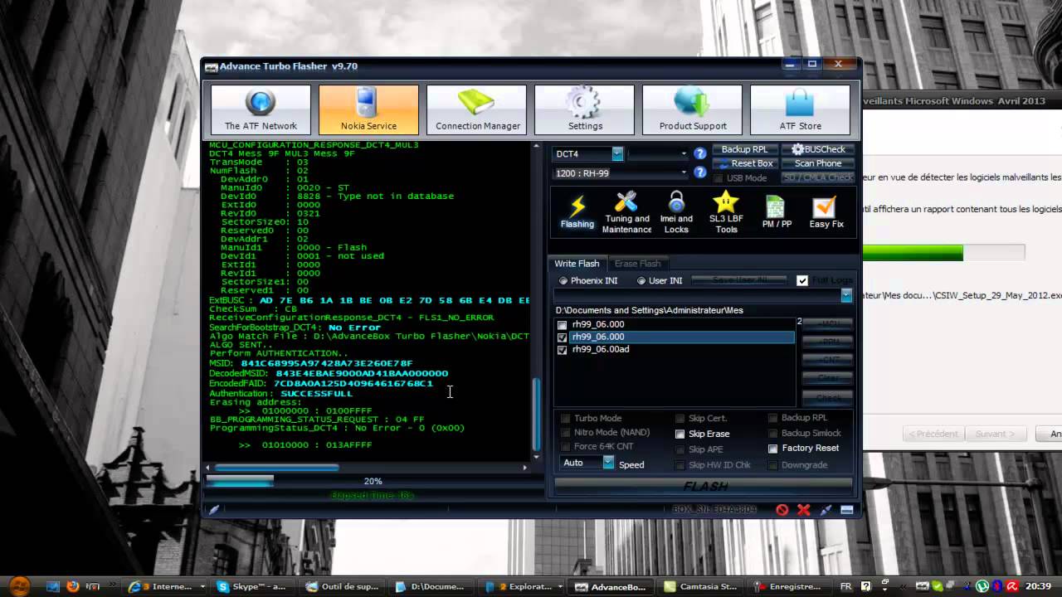1062x597 pixels.
Task: Click the log horizontal scrollbar
Action: coord(277,468)
